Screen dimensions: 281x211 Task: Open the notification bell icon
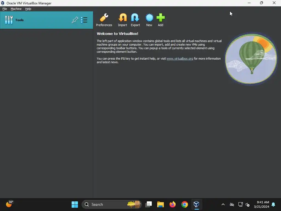(x=274, y=204)
